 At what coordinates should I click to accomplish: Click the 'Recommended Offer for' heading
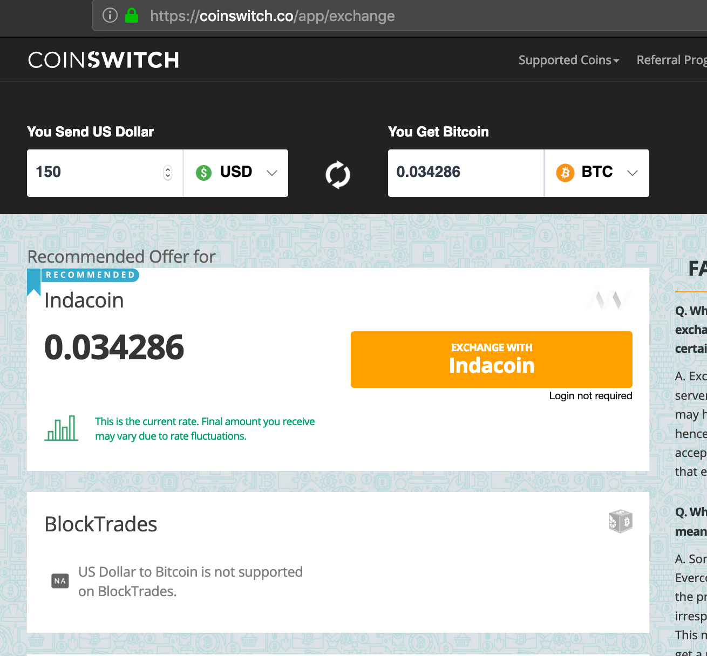coord(121,256)
